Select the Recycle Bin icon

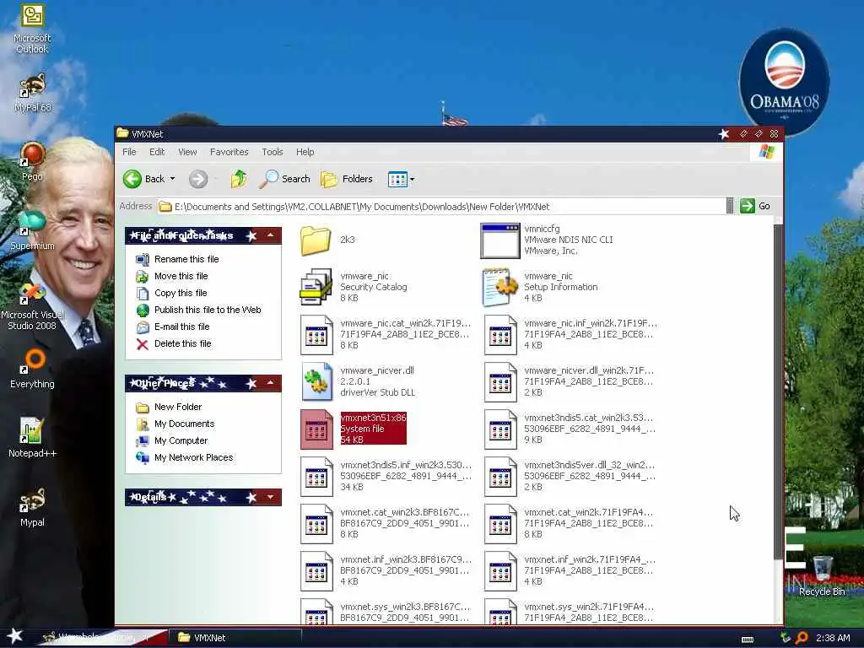(822, 575)
